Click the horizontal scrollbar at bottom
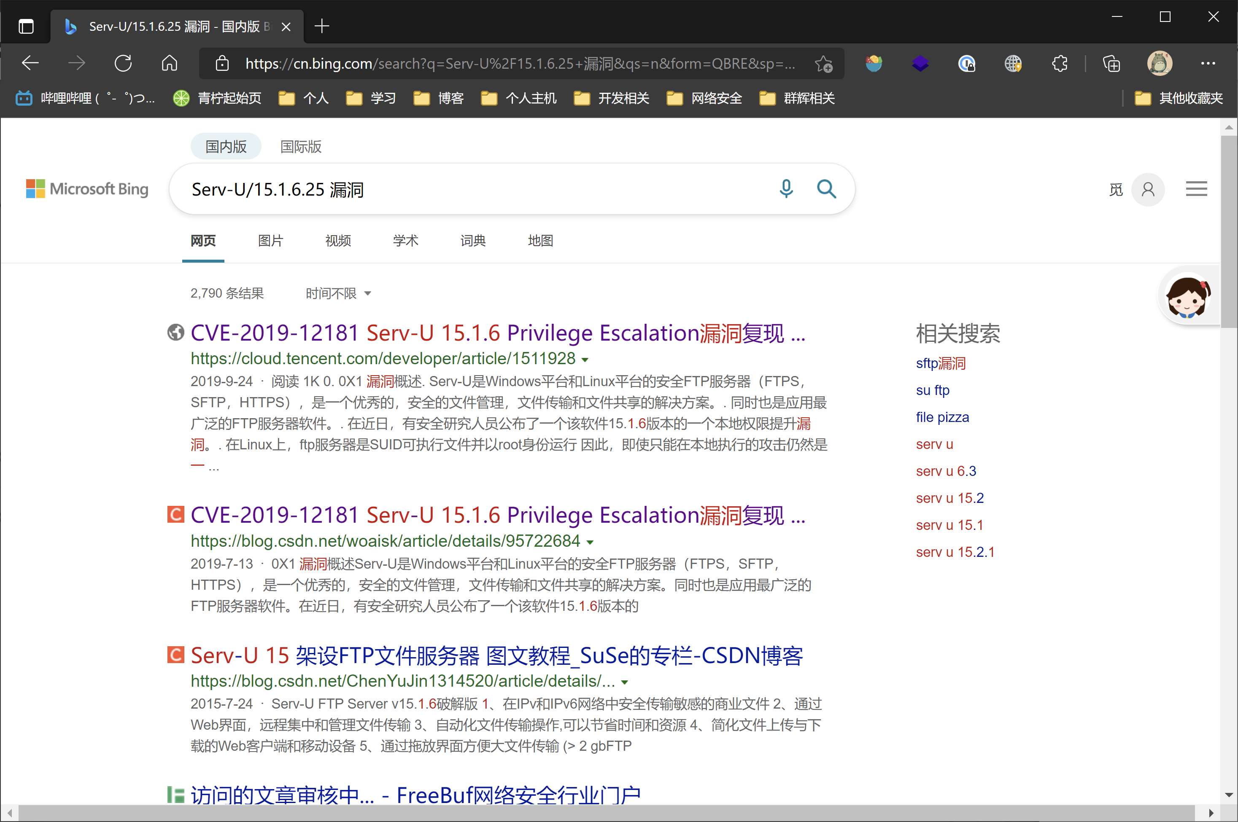 point(607,813)
